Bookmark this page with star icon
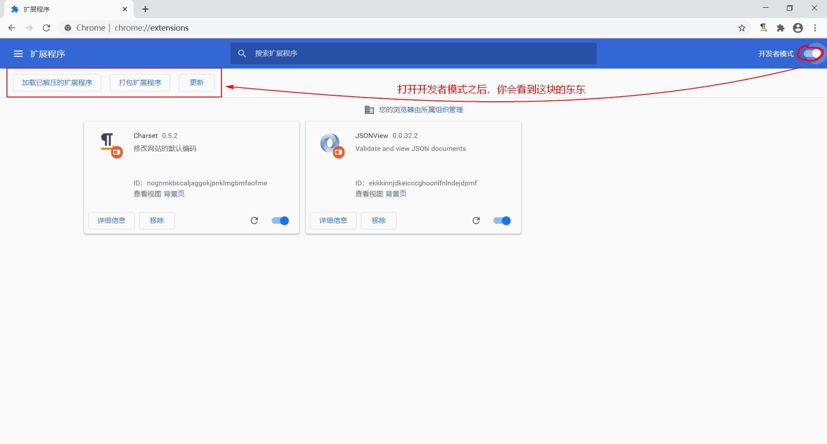The image size is (827, 444). [742, 28]
